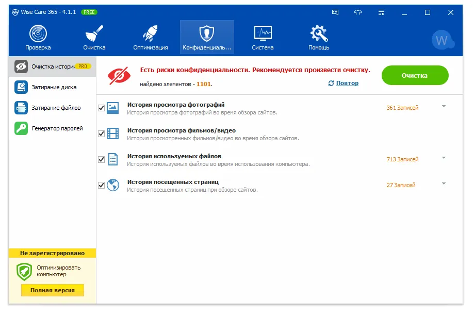Select Генератор паролей in sidebar
This screenshot has height=318, width=474.
(57, 128)
